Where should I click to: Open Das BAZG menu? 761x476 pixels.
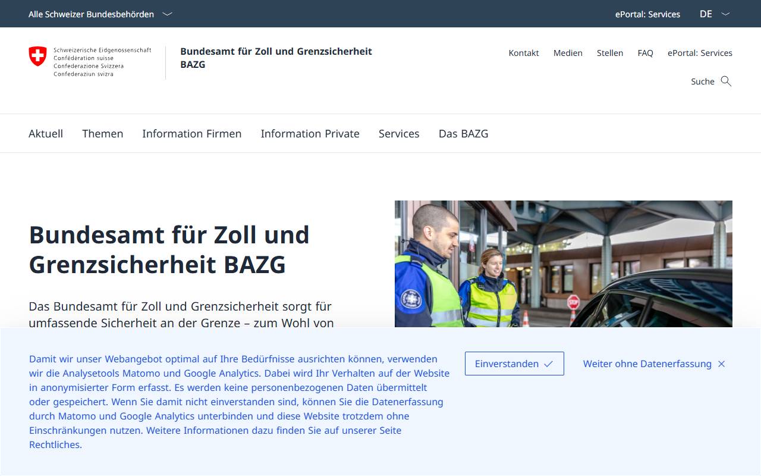click(464, 134)
